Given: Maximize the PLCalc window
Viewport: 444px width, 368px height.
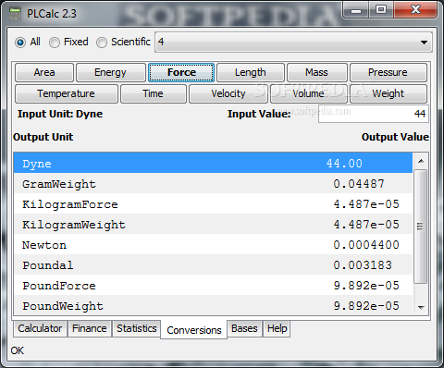Looking at the screenshot, I should [381, 10].
